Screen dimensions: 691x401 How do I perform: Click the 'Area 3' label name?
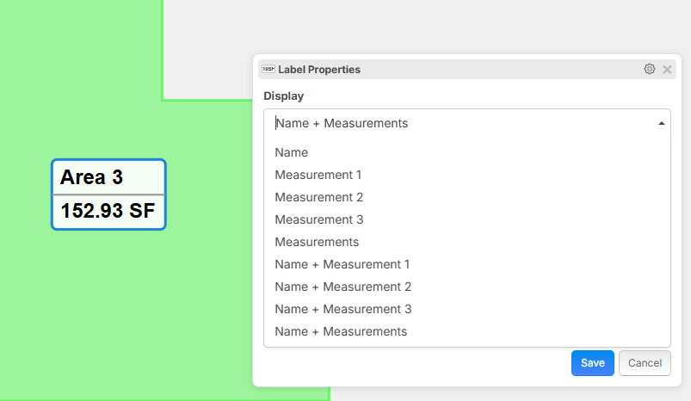point(92,178)
